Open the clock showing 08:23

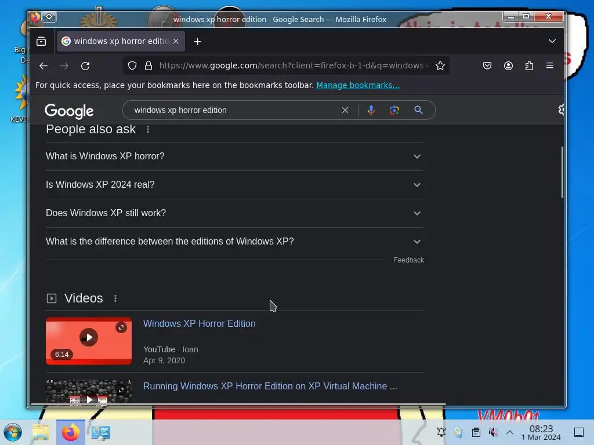click(541, 432)
